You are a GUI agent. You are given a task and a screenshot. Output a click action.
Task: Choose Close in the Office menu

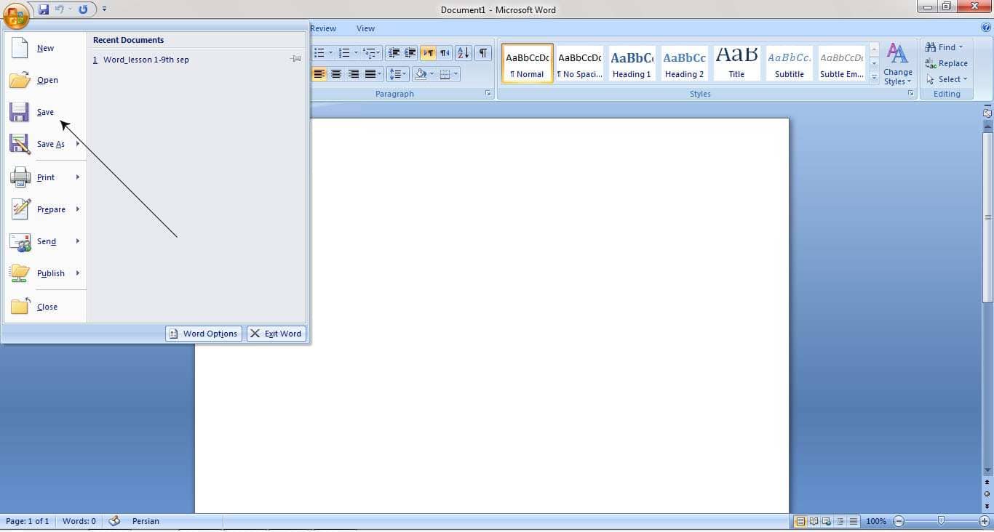[x=45, y=307]
